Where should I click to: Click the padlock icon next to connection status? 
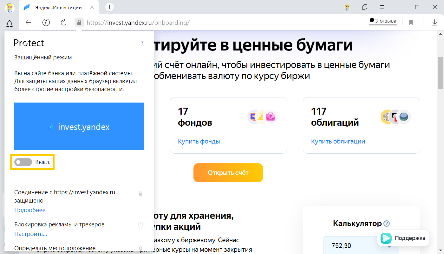[x=140, y=193]
